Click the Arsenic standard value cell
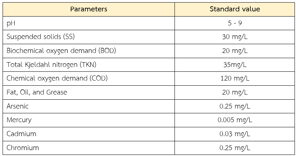This screenshot has width=296, height=156. coord(235,106)
